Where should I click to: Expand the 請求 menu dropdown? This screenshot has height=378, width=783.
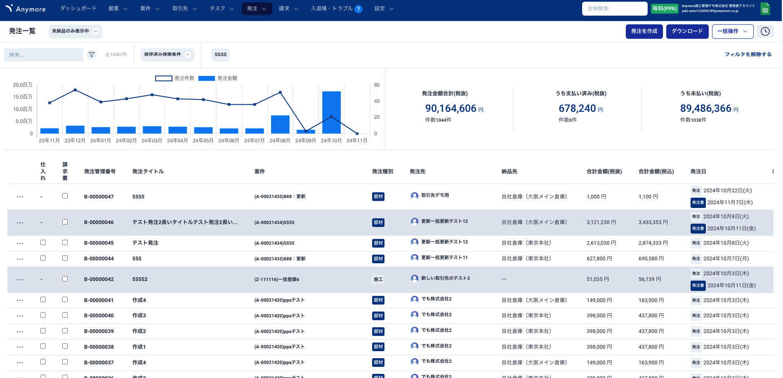coord(288,9)
